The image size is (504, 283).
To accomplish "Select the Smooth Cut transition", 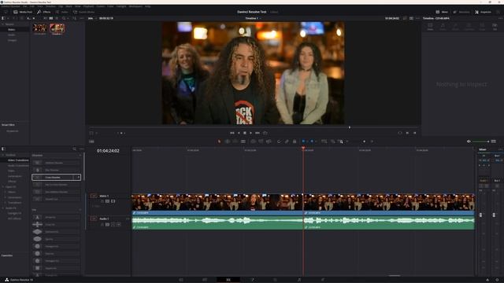I will pos(56,199).
